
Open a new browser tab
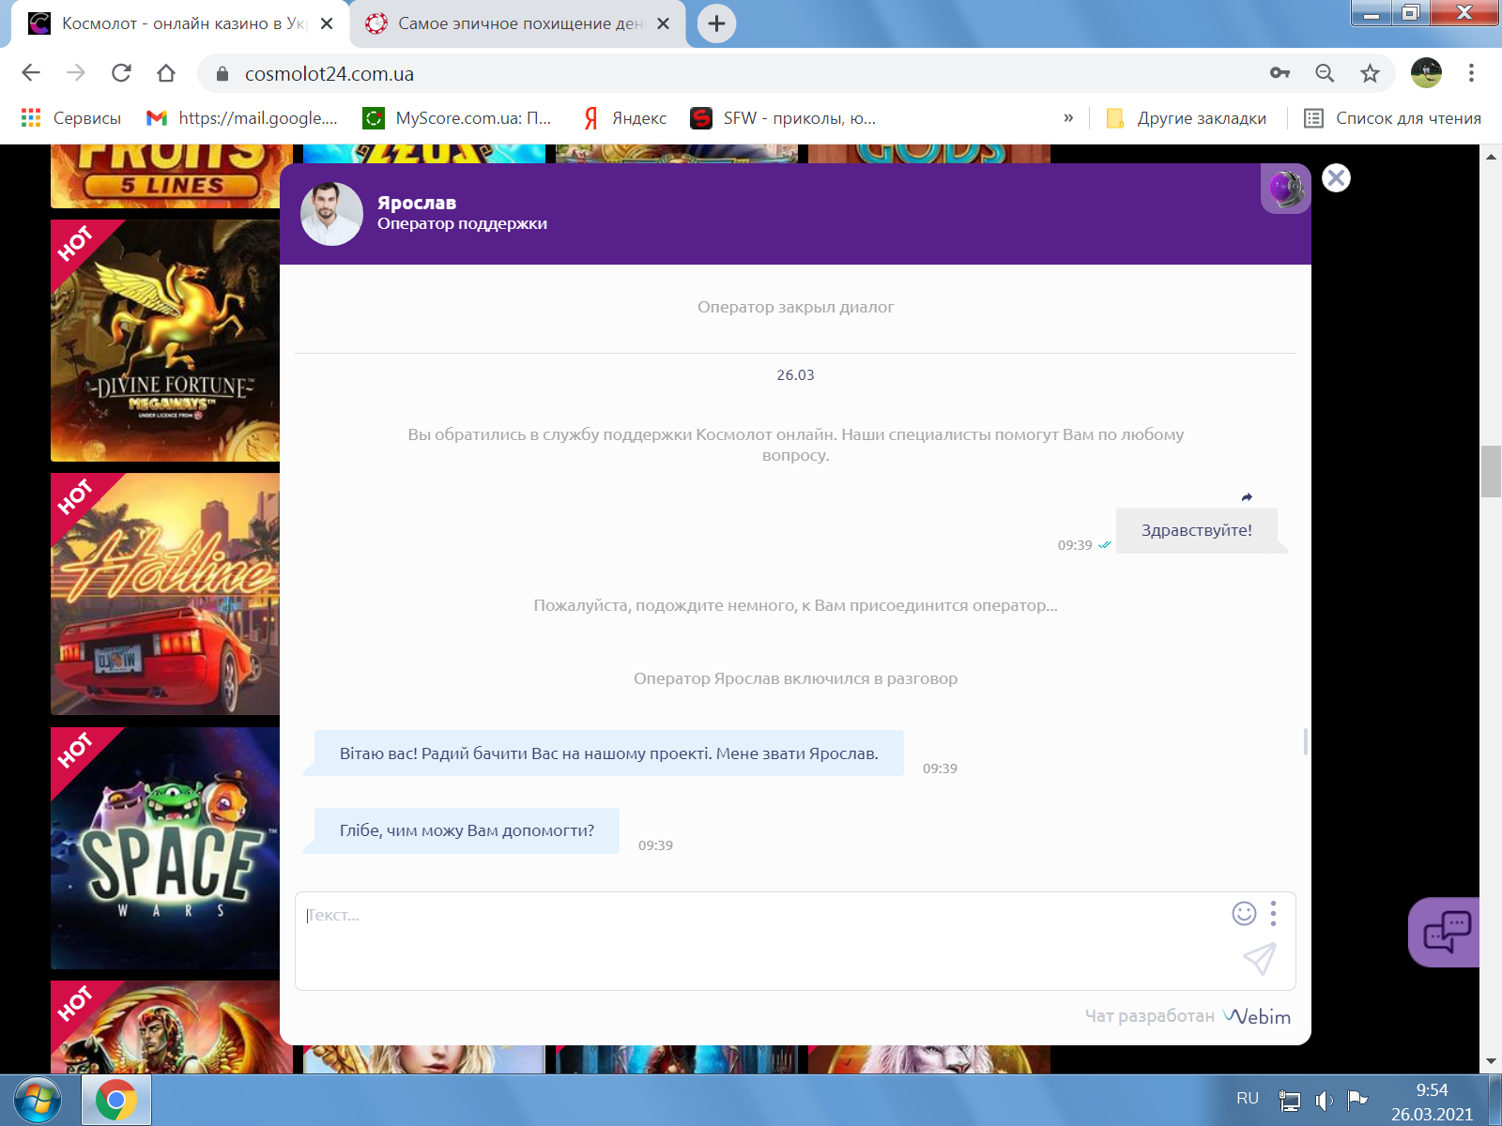point(716,23)
